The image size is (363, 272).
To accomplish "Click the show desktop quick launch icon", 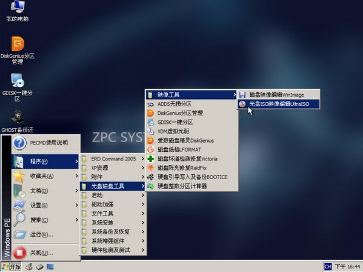I will (50, 267).
